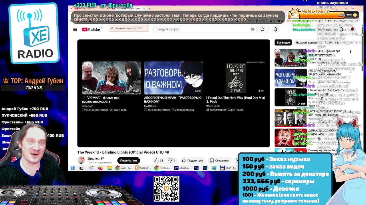Select the Похожий контент filter chip

tap(307, 42)
